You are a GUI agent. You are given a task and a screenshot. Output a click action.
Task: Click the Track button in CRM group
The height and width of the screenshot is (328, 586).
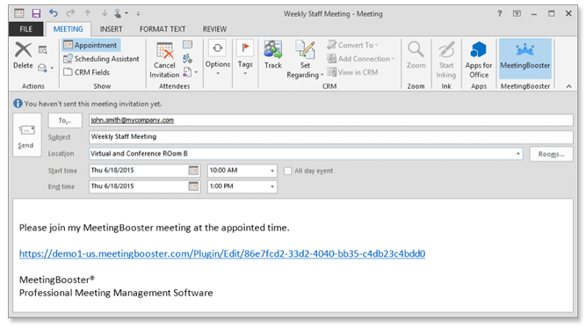[273, 55]
